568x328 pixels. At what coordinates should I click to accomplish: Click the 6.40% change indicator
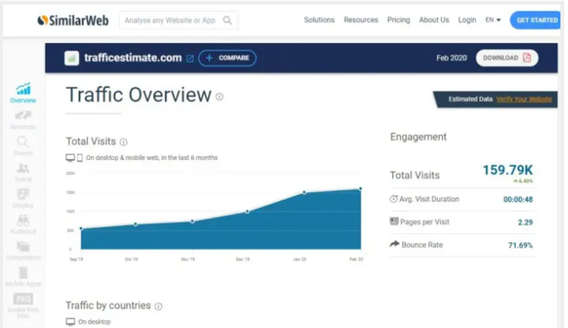click(524, 181)
